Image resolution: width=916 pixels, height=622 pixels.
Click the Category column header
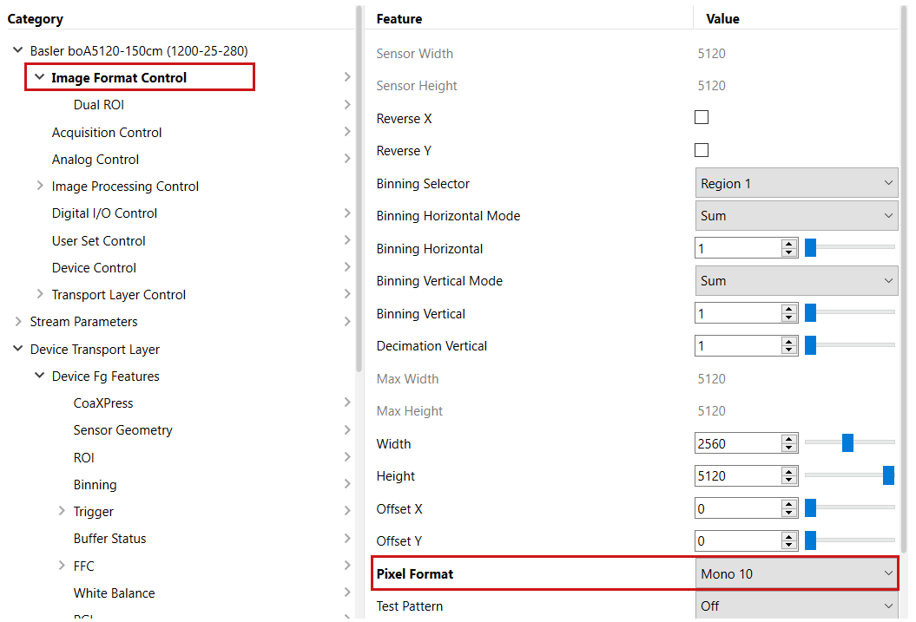pos(35,19)
